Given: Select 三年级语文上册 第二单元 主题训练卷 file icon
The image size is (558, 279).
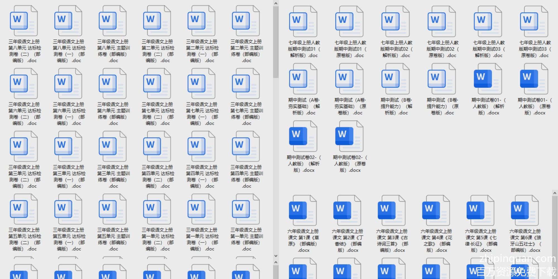Looking at the screenshot, I should (x=246, y=21).
